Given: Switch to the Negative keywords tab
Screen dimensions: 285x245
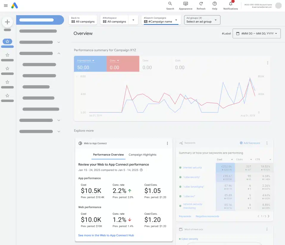Looking at the screenshot, I should [207, 216].
